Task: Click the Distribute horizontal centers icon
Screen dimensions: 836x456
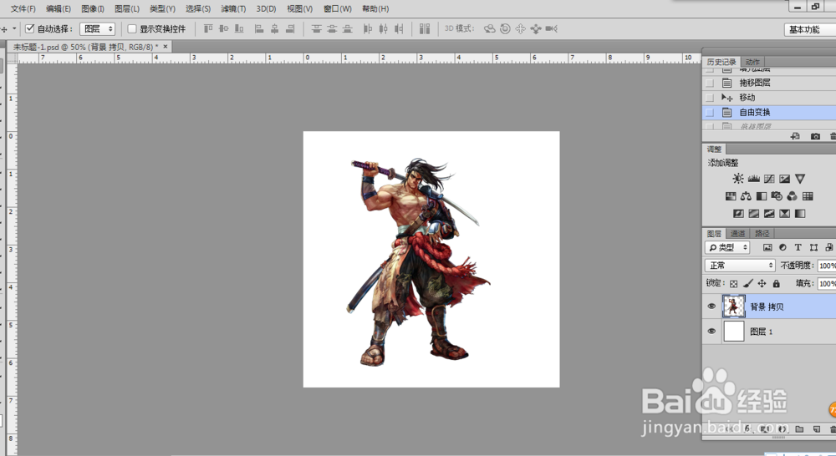Action: [x=383, y=28]
